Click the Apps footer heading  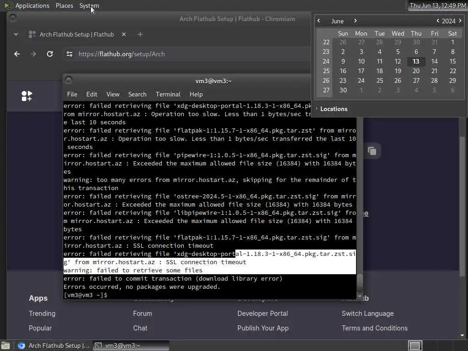tap(38, 298)
